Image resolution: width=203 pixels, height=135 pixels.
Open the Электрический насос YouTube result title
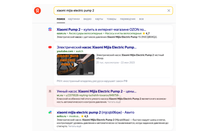pyautogui.click(x=96, y=47)
